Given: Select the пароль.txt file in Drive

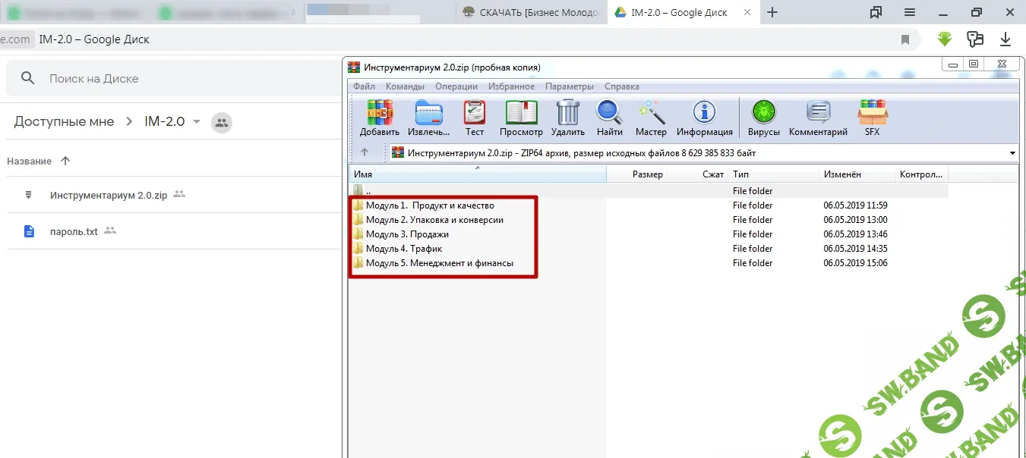Looking at the screenshot, I should 74,231.
